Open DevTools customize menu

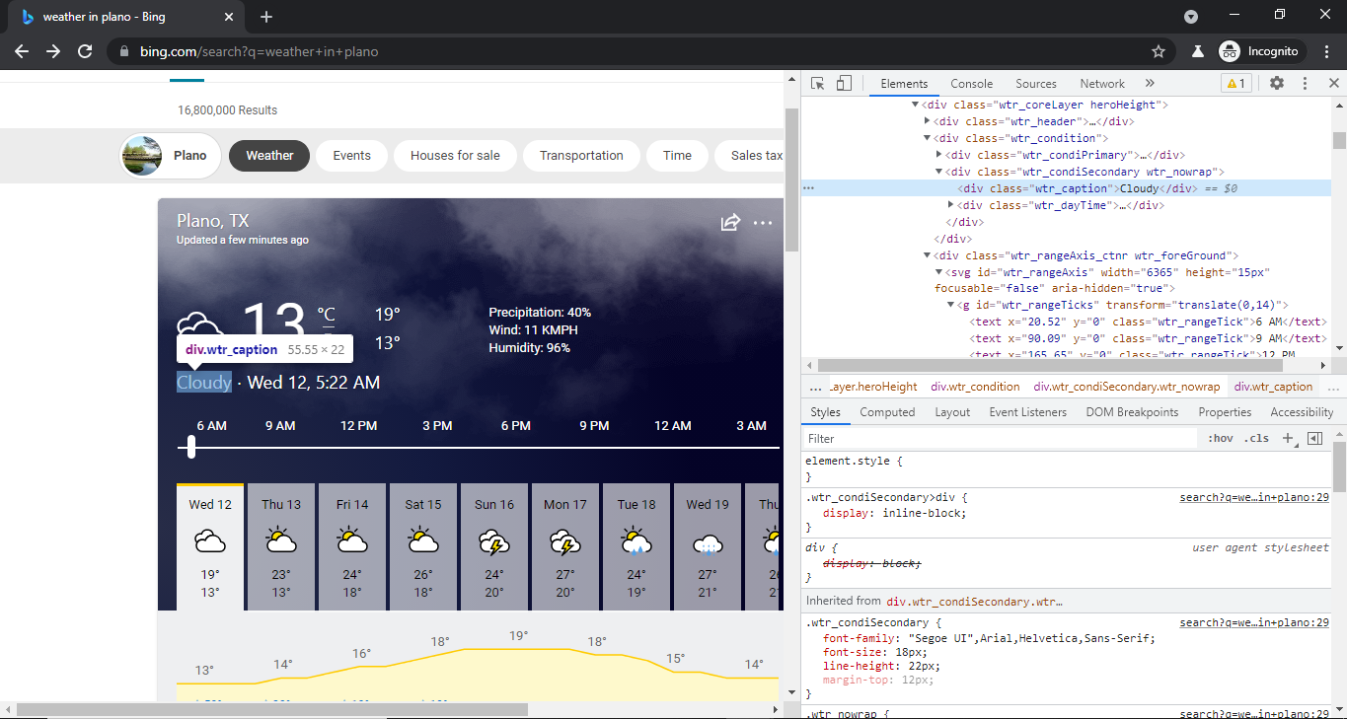pyautogui.click(x=1305, y=84)
